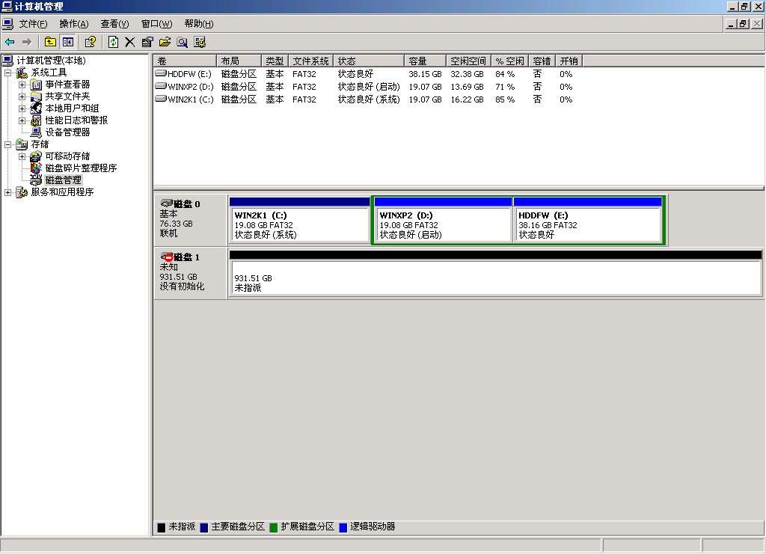The width and height of the screenshot is (766, 555).
Task: Click the green Refresh toolbar icon
Action: coord(114,42)
